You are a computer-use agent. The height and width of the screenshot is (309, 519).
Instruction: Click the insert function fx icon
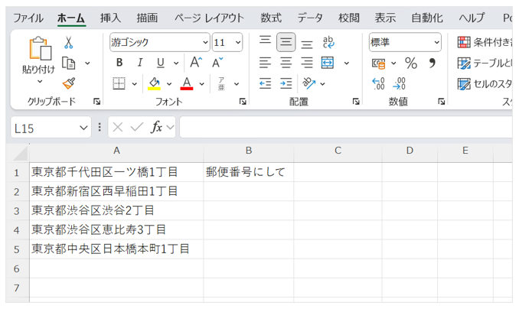156,127
